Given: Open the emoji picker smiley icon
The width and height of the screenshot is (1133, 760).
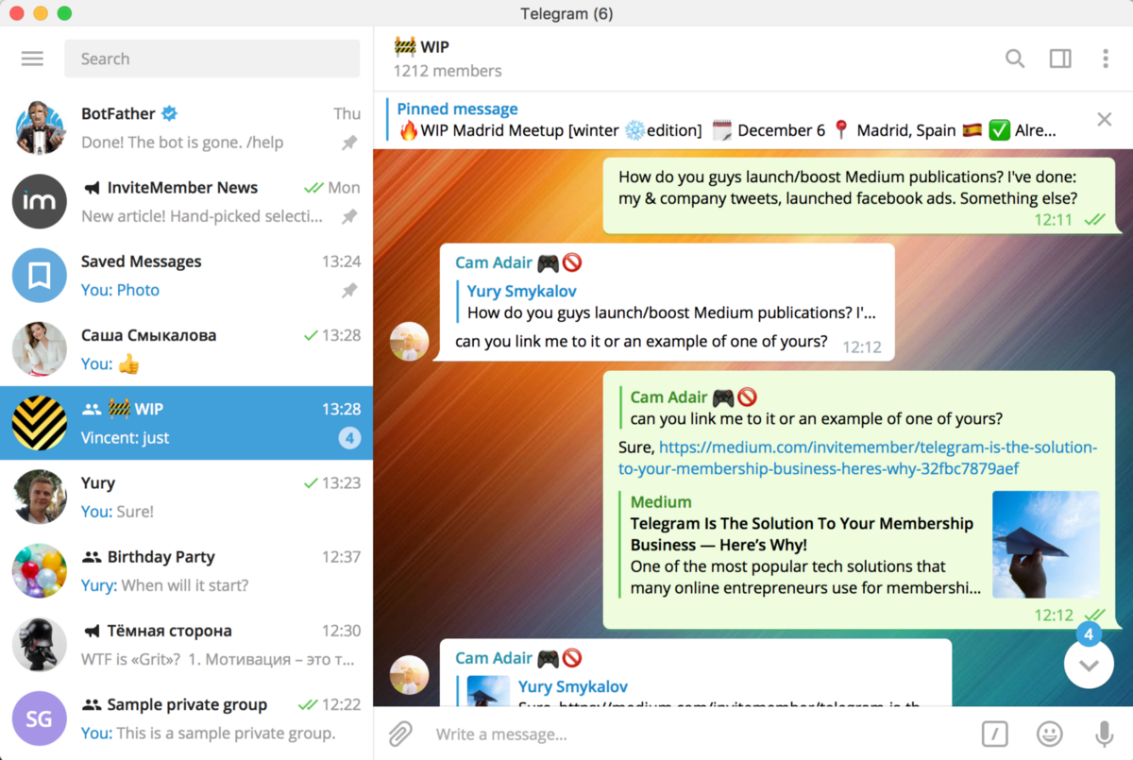Looking at the screenshot, I should (1048, 734).
